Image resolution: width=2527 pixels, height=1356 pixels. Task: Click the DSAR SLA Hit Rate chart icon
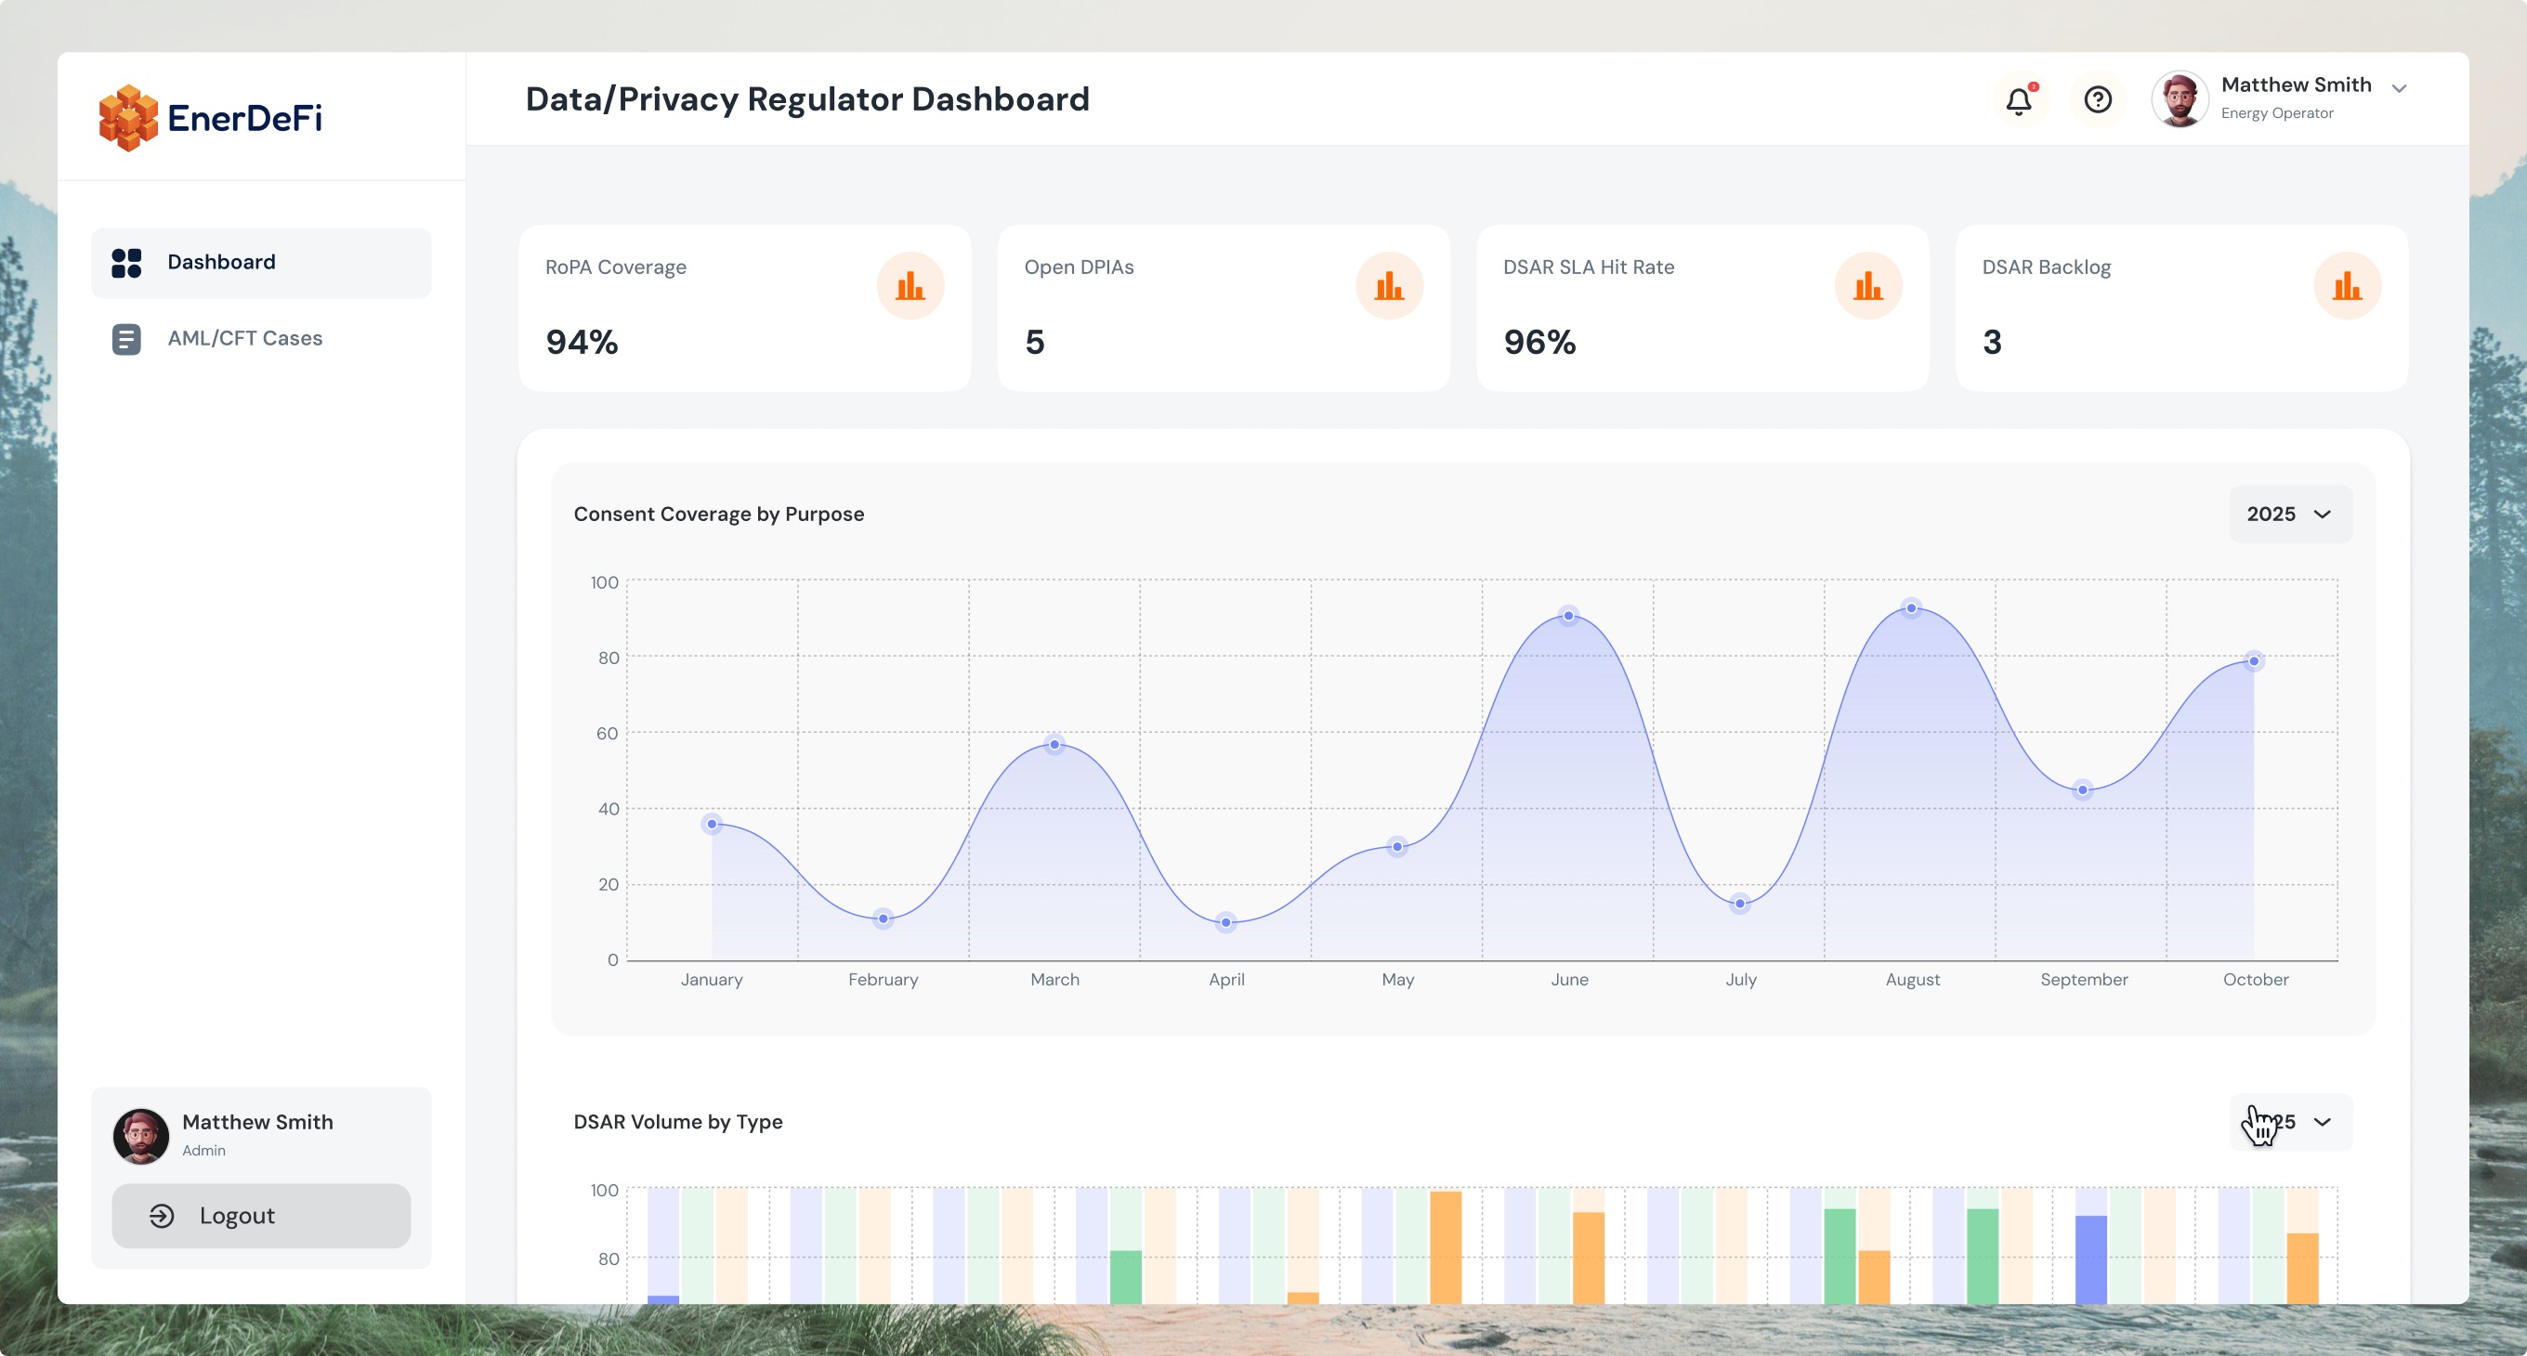[x=1867, y=286]
